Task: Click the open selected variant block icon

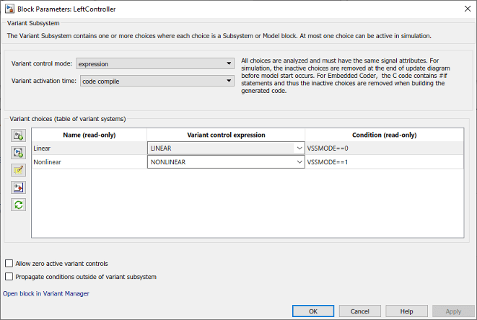Action: pyautogui.click(x=18, y=187)
